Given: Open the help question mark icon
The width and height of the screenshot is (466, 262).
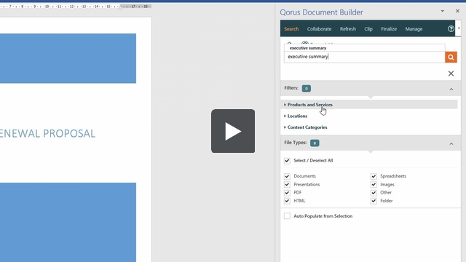Looking at the screenshot, I should tap(451, 29).
